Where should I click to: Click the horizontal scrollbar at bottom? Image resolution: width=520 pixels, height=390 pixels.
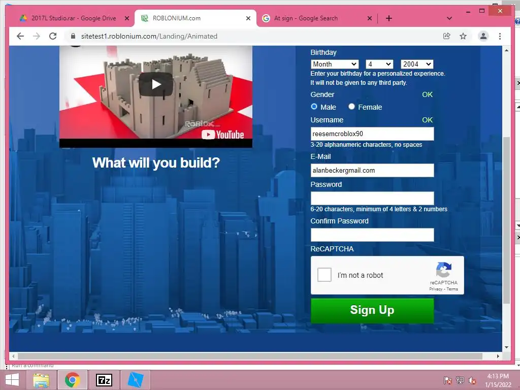pos(250,356)
